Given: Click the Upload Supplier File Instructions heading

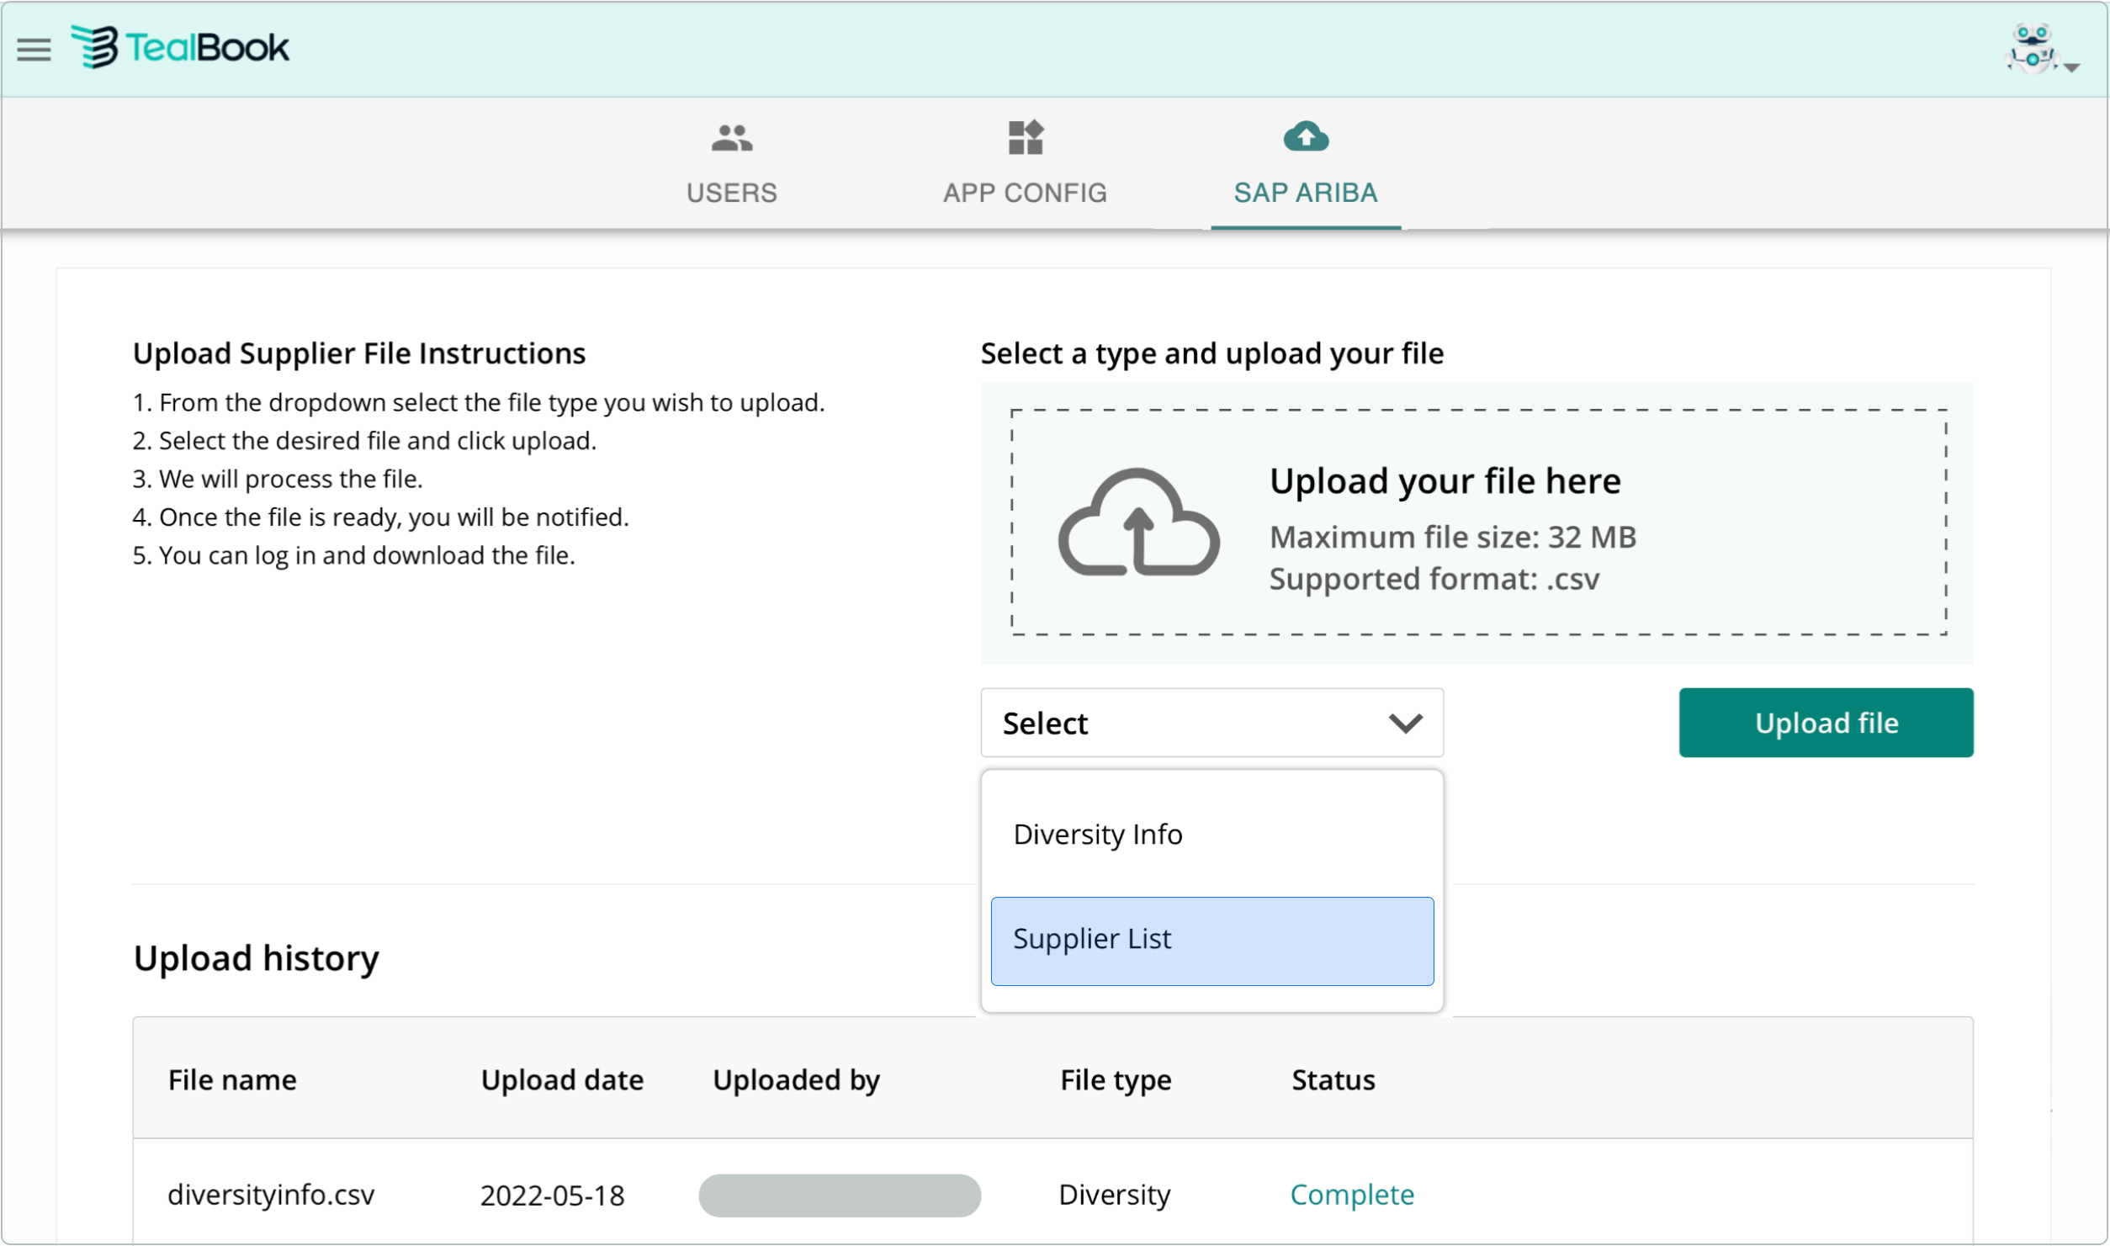Looking at the screenshot, I should [x=359, y=353].
